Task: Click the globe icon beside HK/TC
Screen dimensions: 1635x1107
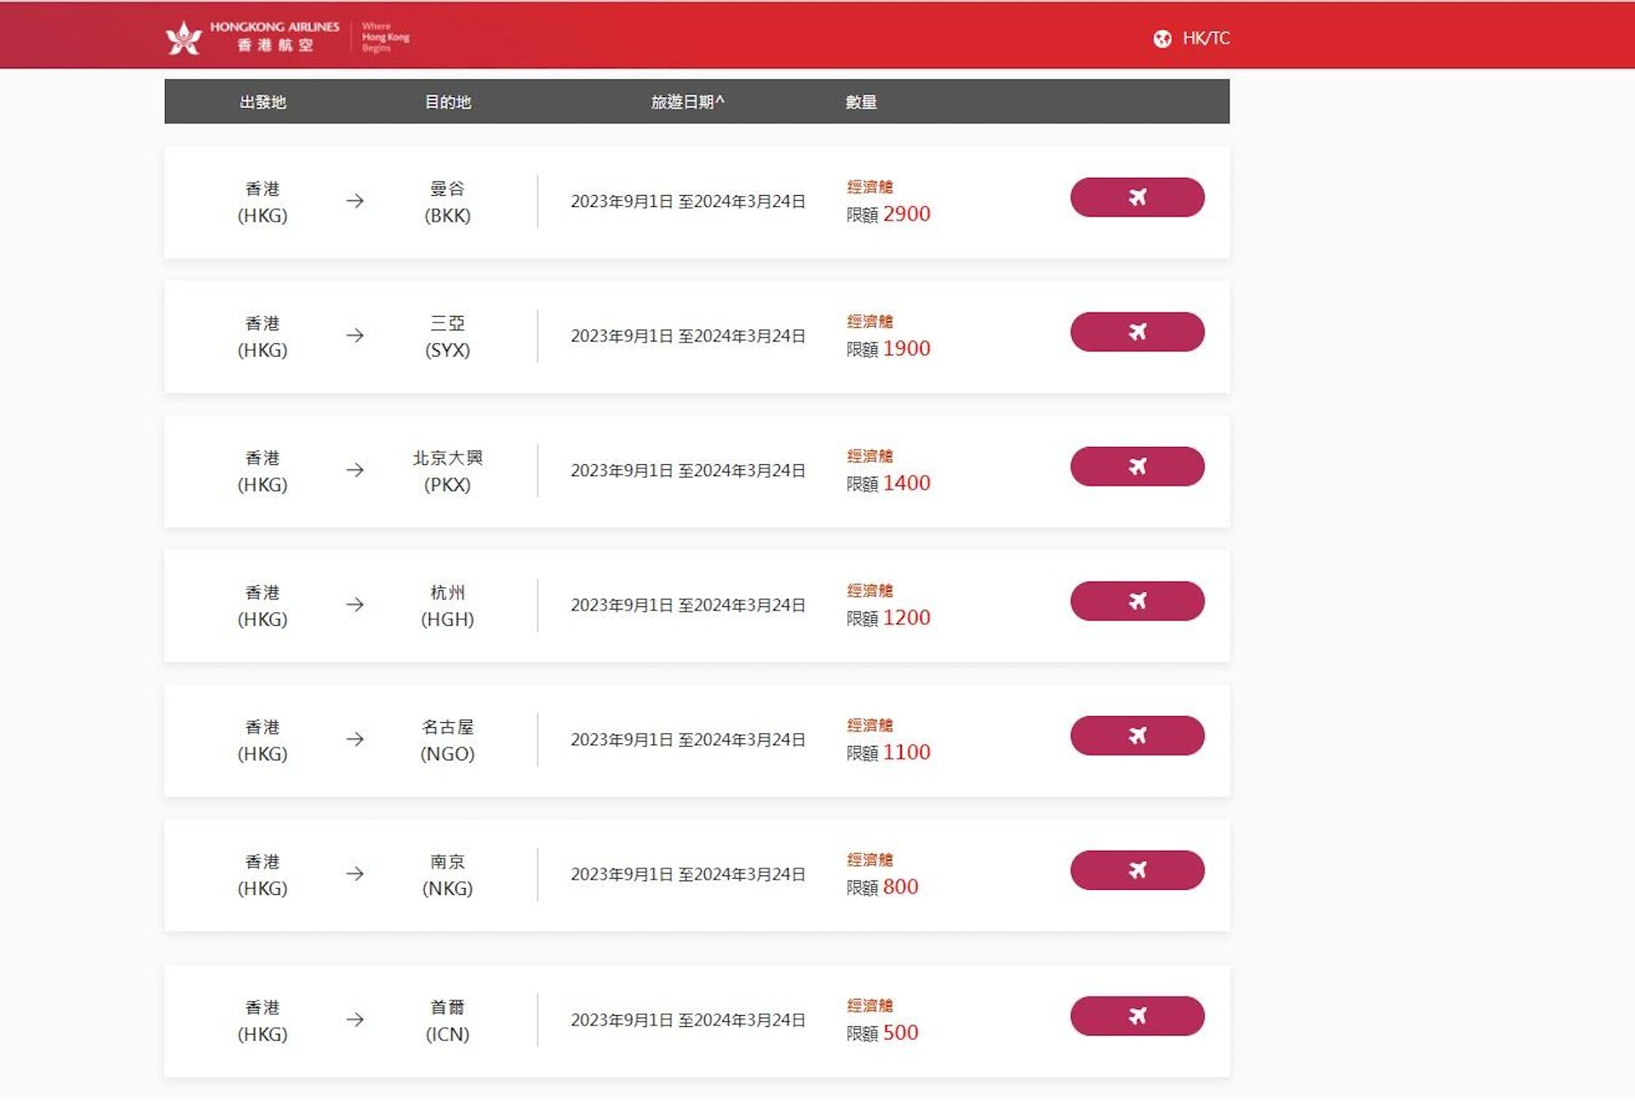Action: click(x=1162, y=38)
